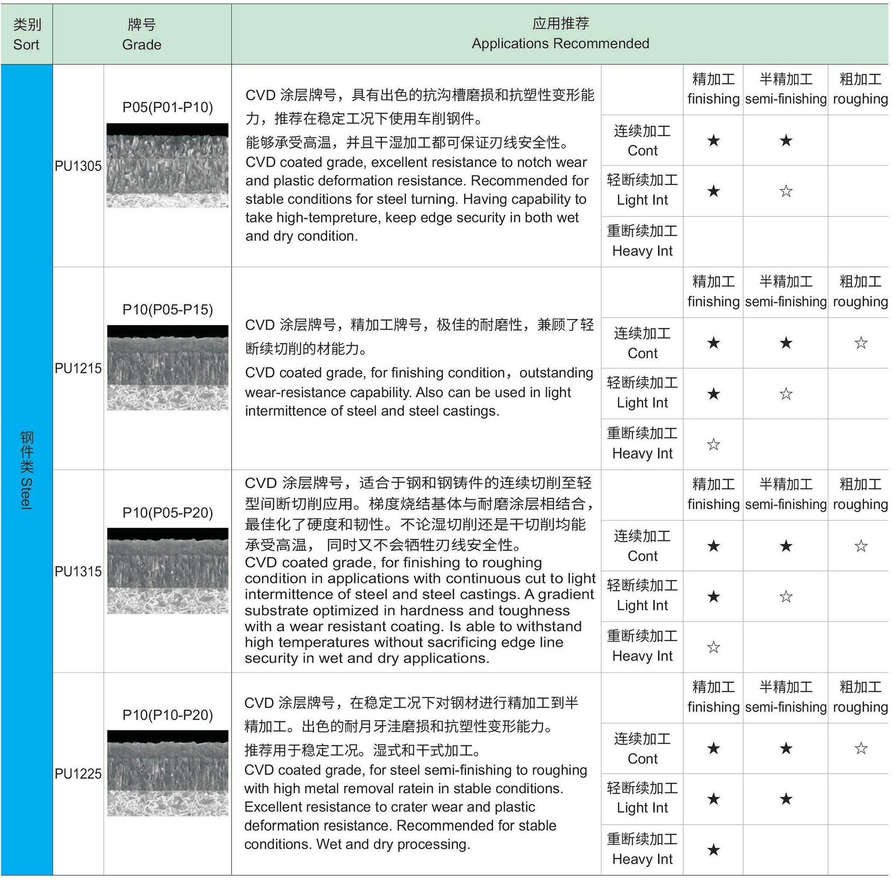Click the vertical Steel category label
Screen dimensions: 892x880
tap(26, 470)
